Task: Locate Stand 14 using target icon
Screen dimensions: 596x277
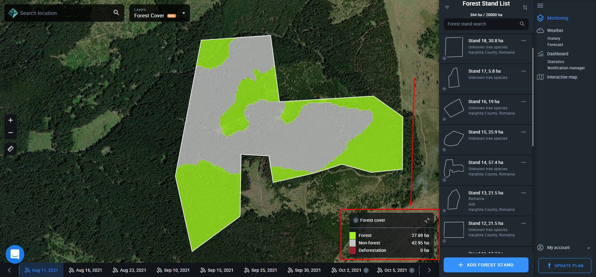Action: (x=444, y=180)
